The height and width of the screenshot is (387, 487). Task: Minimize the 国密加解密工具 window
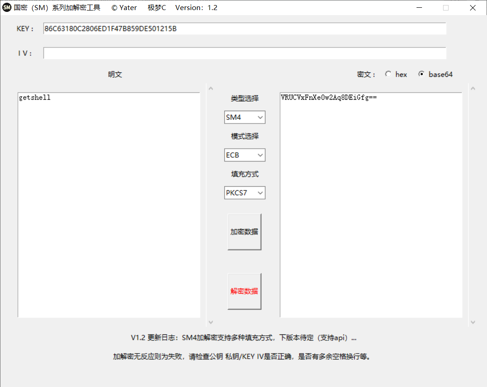point(419,7)
